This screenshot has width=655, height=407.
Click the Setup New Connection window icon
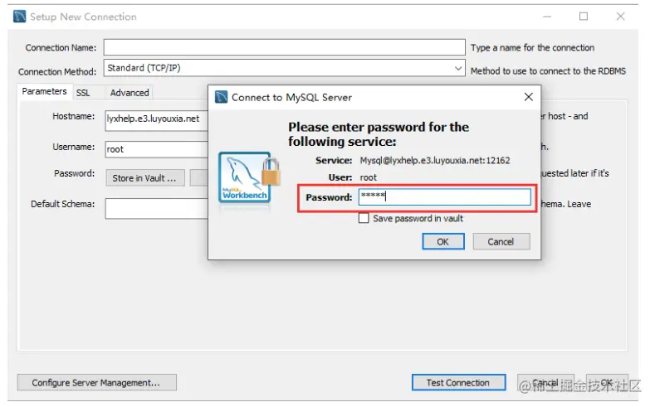19,17
